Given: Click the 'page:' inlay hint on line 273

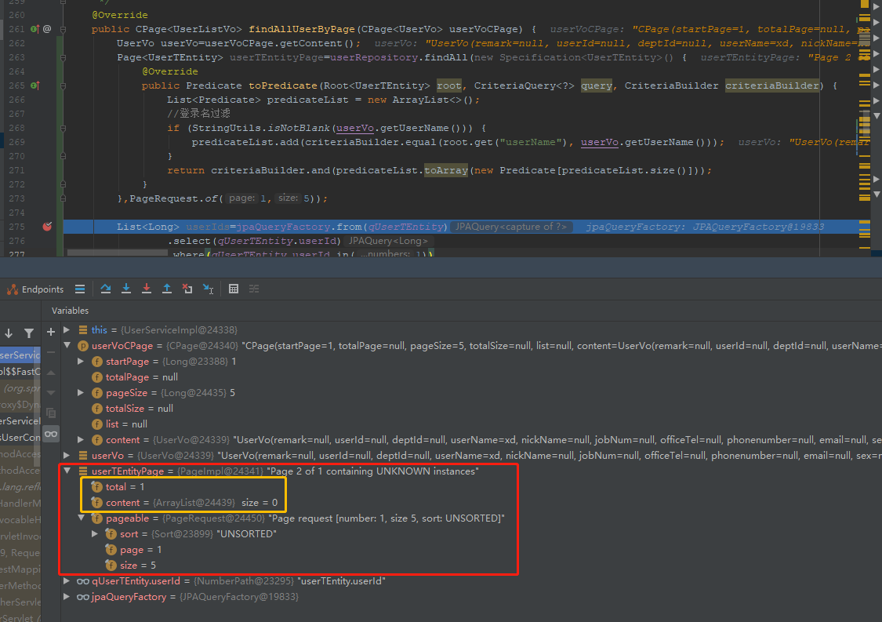Looking at the screenshot, I should point(242,198).
